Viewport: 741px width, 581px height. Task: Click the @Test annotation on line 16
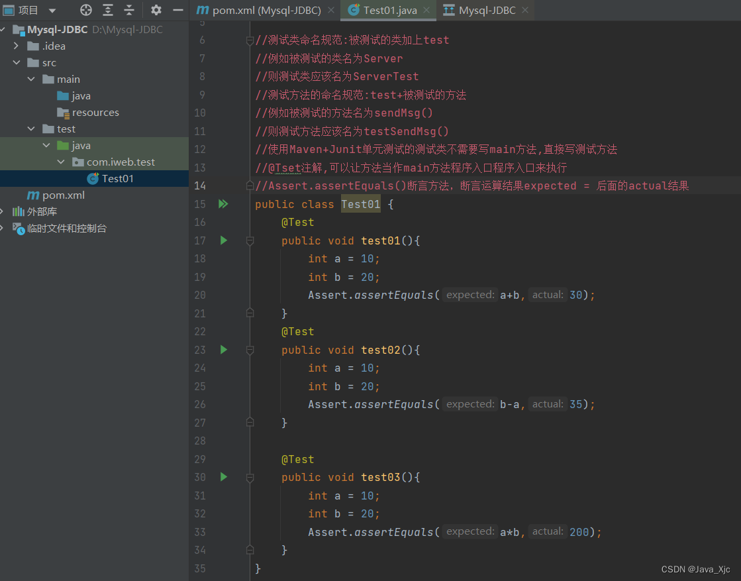pyautogui.click(x=298, y=222)
